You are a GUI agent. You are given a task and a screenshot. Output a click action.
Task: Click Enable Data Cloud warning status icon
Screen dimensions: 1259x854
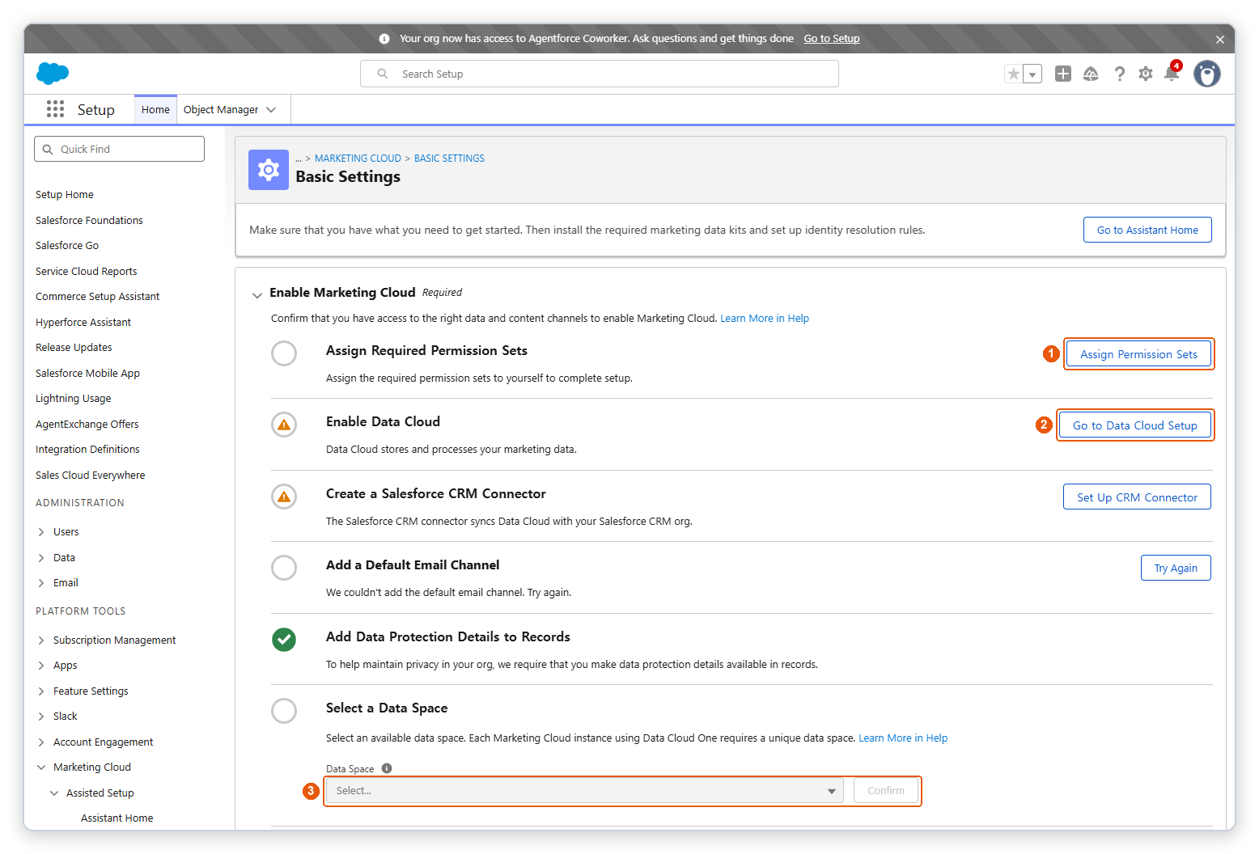284,425
